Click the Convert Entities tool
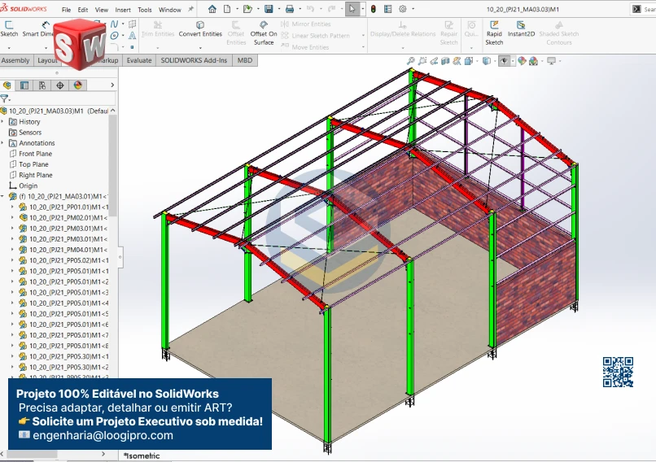 pyautogui.click(x=200, y=29)
